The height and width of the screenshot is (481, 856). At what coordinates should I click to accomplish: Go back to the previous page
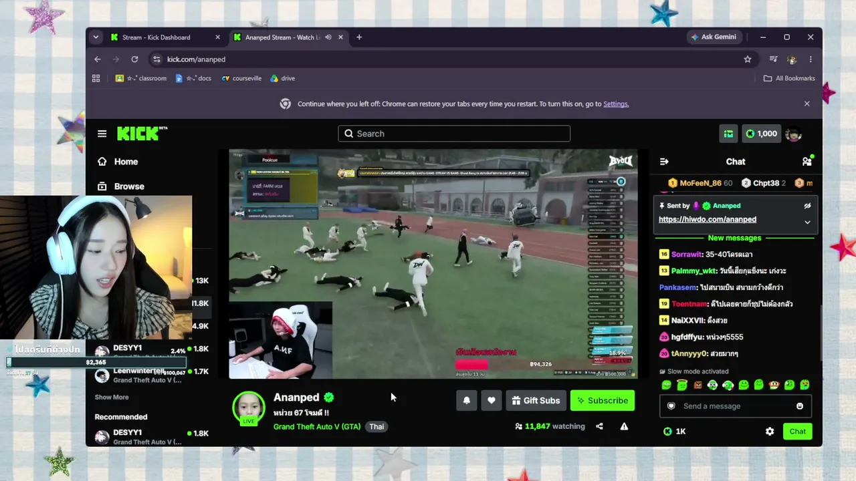click(98, 59)
